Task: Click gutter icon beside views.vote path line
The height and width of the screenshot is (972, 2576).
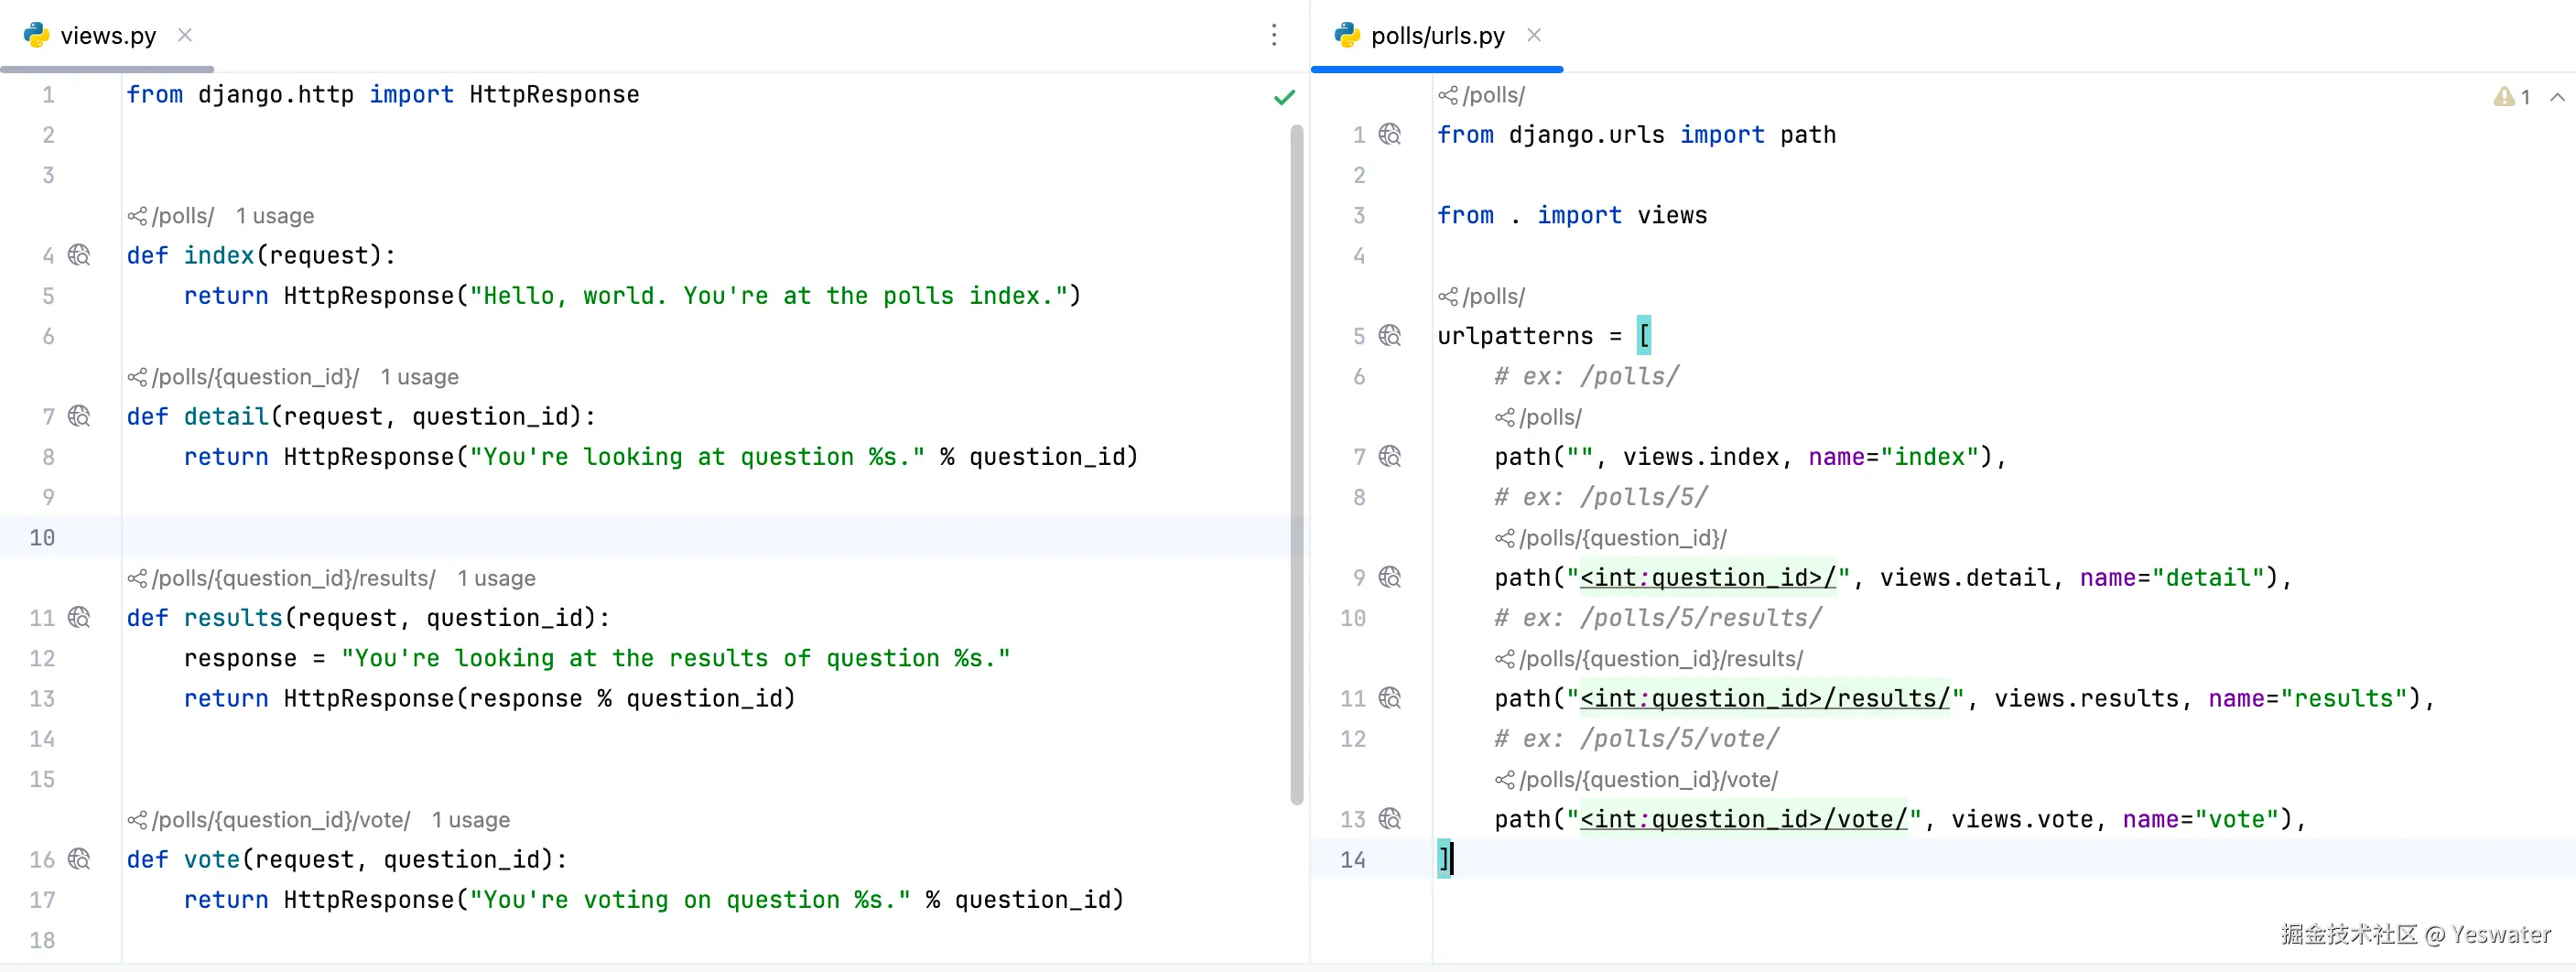Action: click(x=1390, y=819)
